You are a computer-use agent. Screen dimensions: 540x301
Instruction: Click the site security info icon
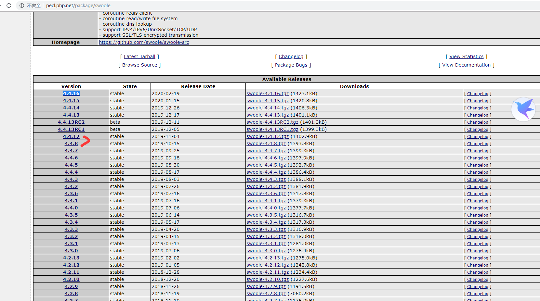(x=22, y=6)
